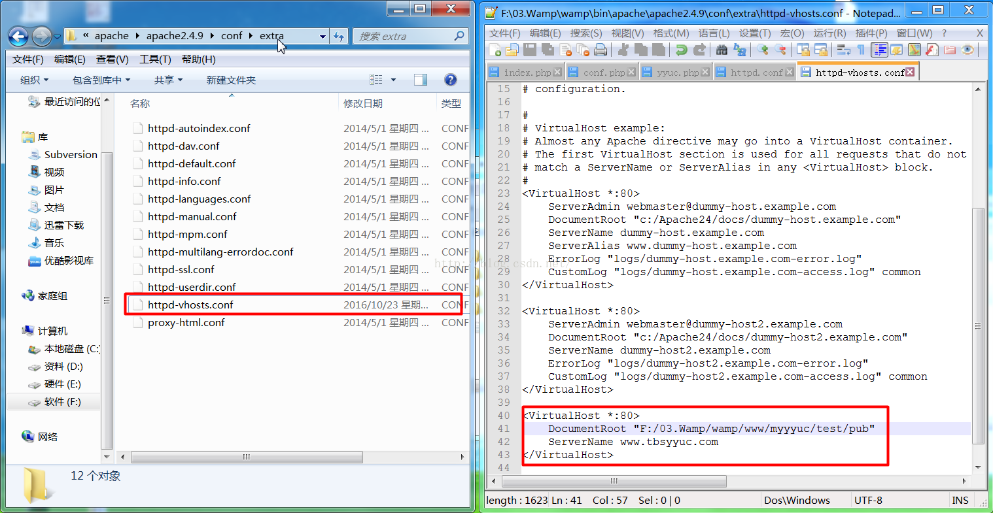Expand the address bar history dropdown
993x513 pixels.
click(322, 37)
